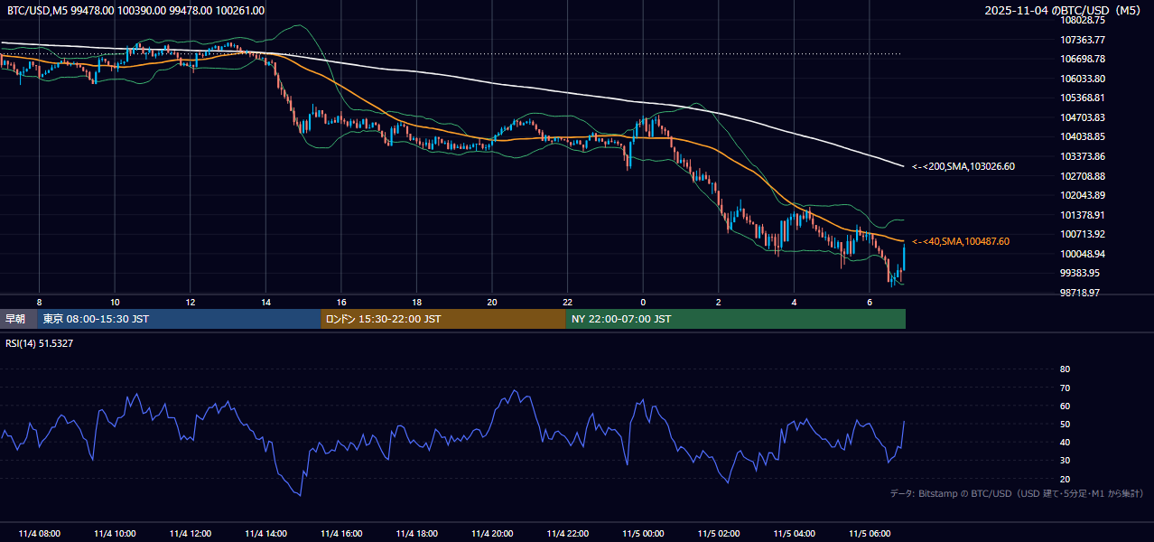Click the hour 8 tick under price chart
Screen dimensions: 1154x542
coord(39,302)
